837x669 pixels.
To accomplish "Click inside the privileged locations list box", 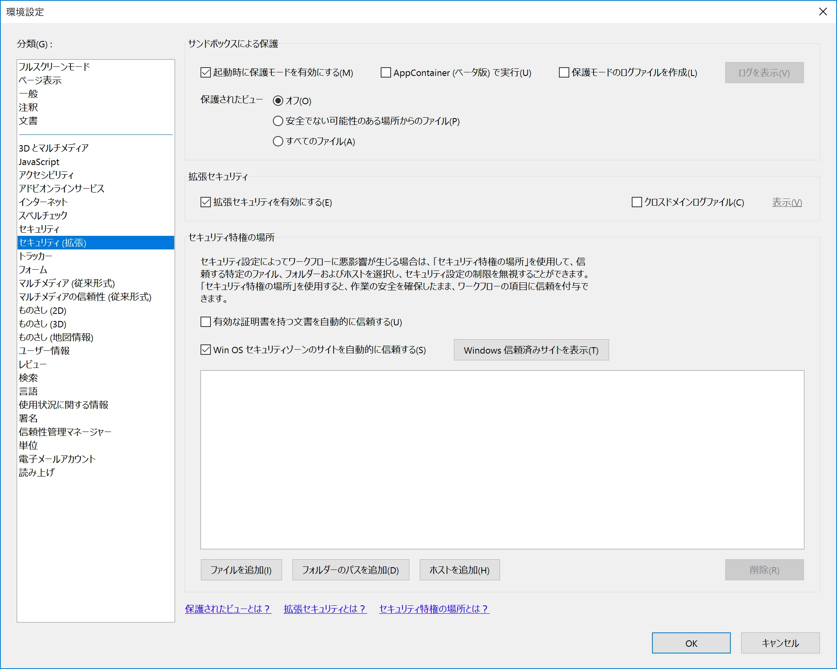I will [502, 459].
